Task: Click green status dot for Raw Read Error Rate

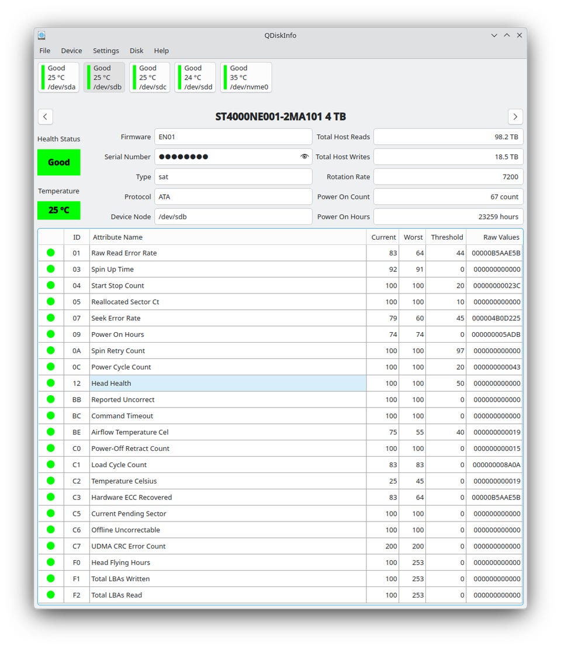Action: coord(50,253)
